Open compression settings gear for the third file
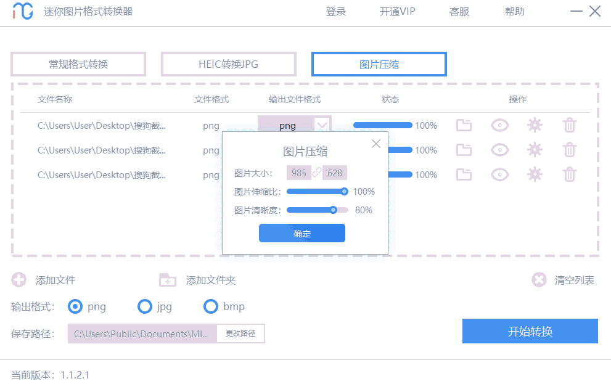Screen dimensions: 611x389 pyautogui.click(x=535, y=174)
